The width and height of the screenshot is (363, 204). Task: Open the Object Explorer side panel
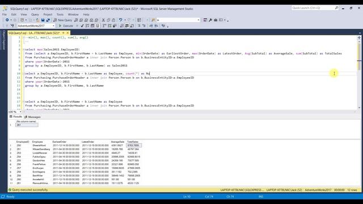(x=3, y=40)
